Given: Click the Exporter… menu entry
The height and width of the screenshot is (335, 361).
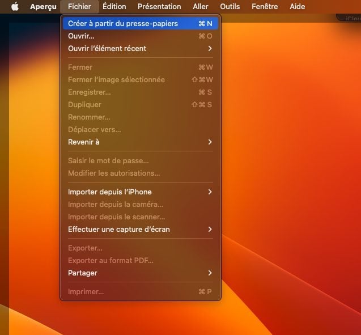Looking at the screenshot, I should (141, 248).
